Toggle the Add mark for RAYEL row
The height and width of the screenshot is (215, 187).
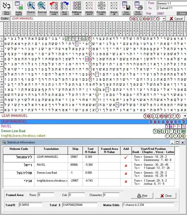[x=126, y=166]
